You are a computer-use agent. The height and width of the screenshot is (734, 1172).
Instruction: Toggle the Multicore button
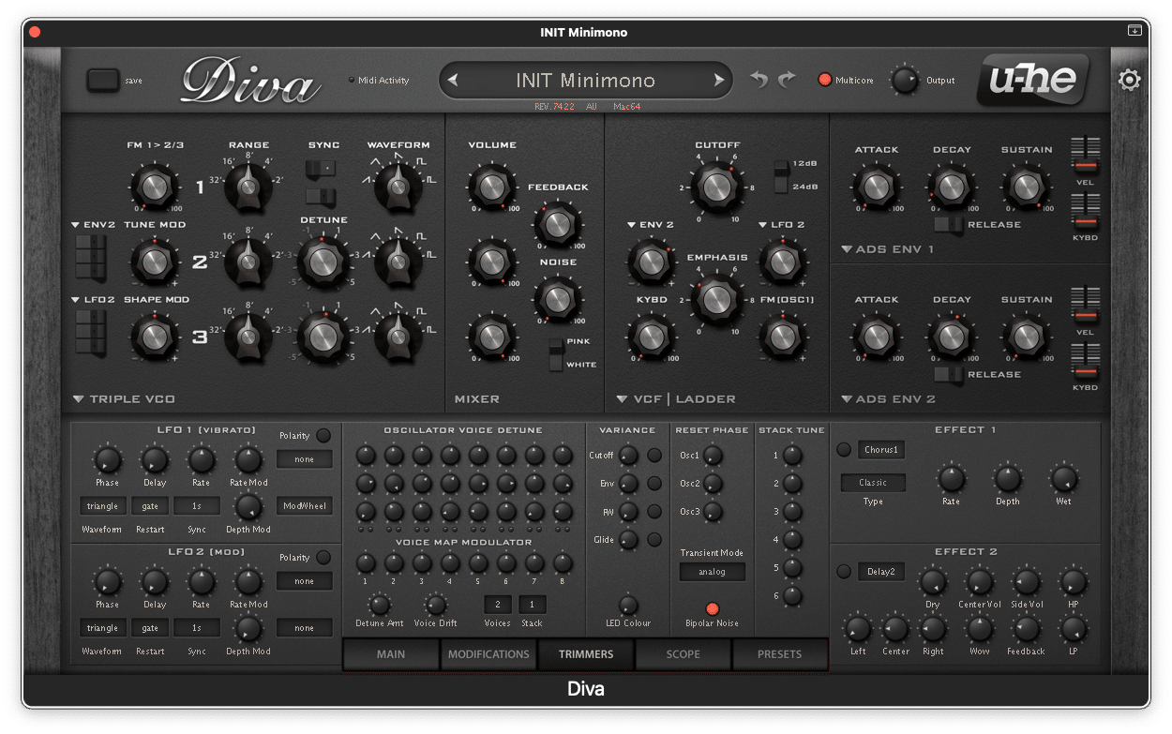pos(825,80)
